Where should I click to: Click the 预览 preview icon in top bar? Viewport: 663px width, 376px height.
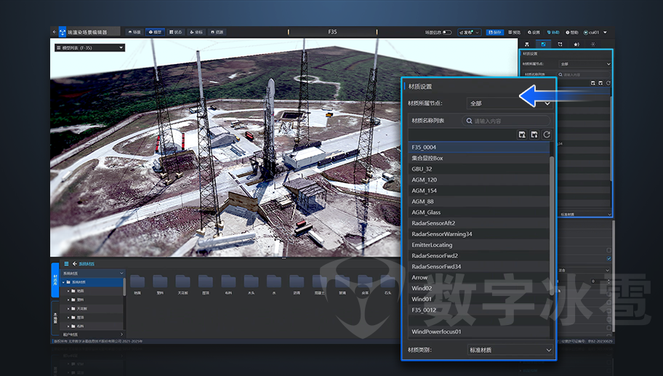pos(514,33)
